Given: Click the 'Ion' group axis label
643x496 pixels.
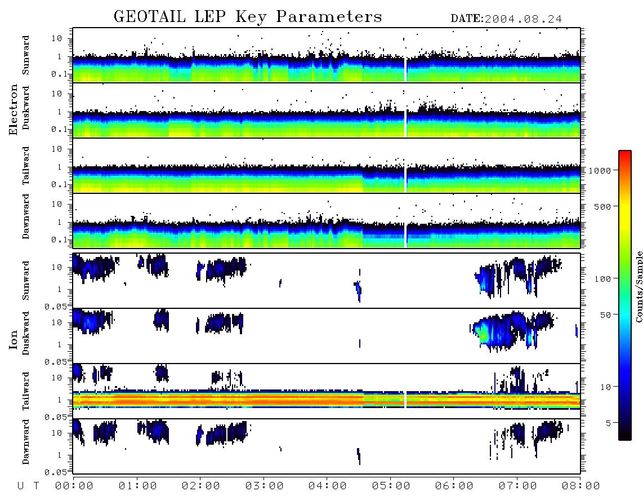Looking at the screenshot, I should 14,340.
